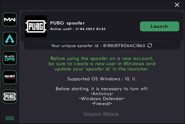
Task: Click the spoofer id B1B80EFBD6AC1B60 text
Action: (124, 46)
